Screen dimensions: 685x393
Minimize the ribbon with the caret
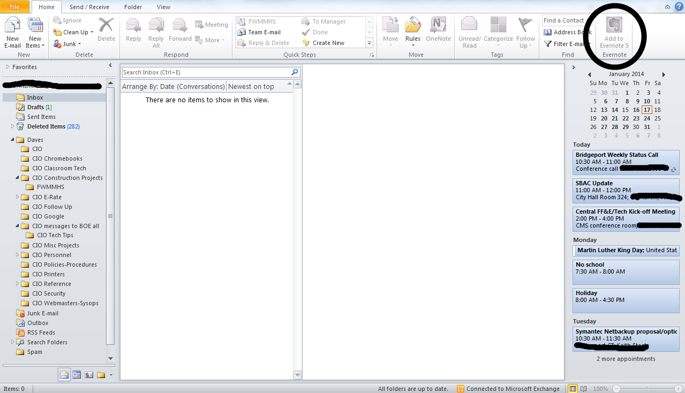(667, 7)
